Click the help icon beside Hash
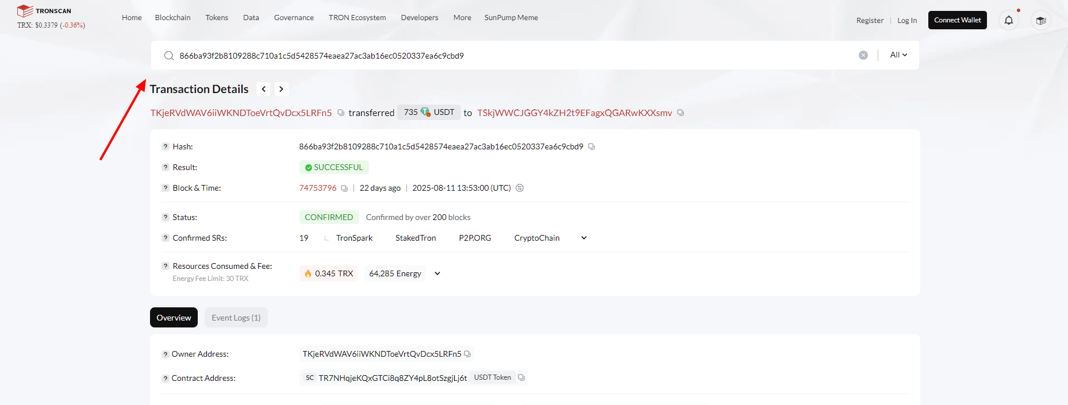Viewport: 1068px width, 405px height. tap(166, 146)
